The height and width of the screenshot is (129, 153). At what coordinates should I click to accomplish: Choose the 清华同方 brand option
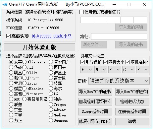point(51,62)
